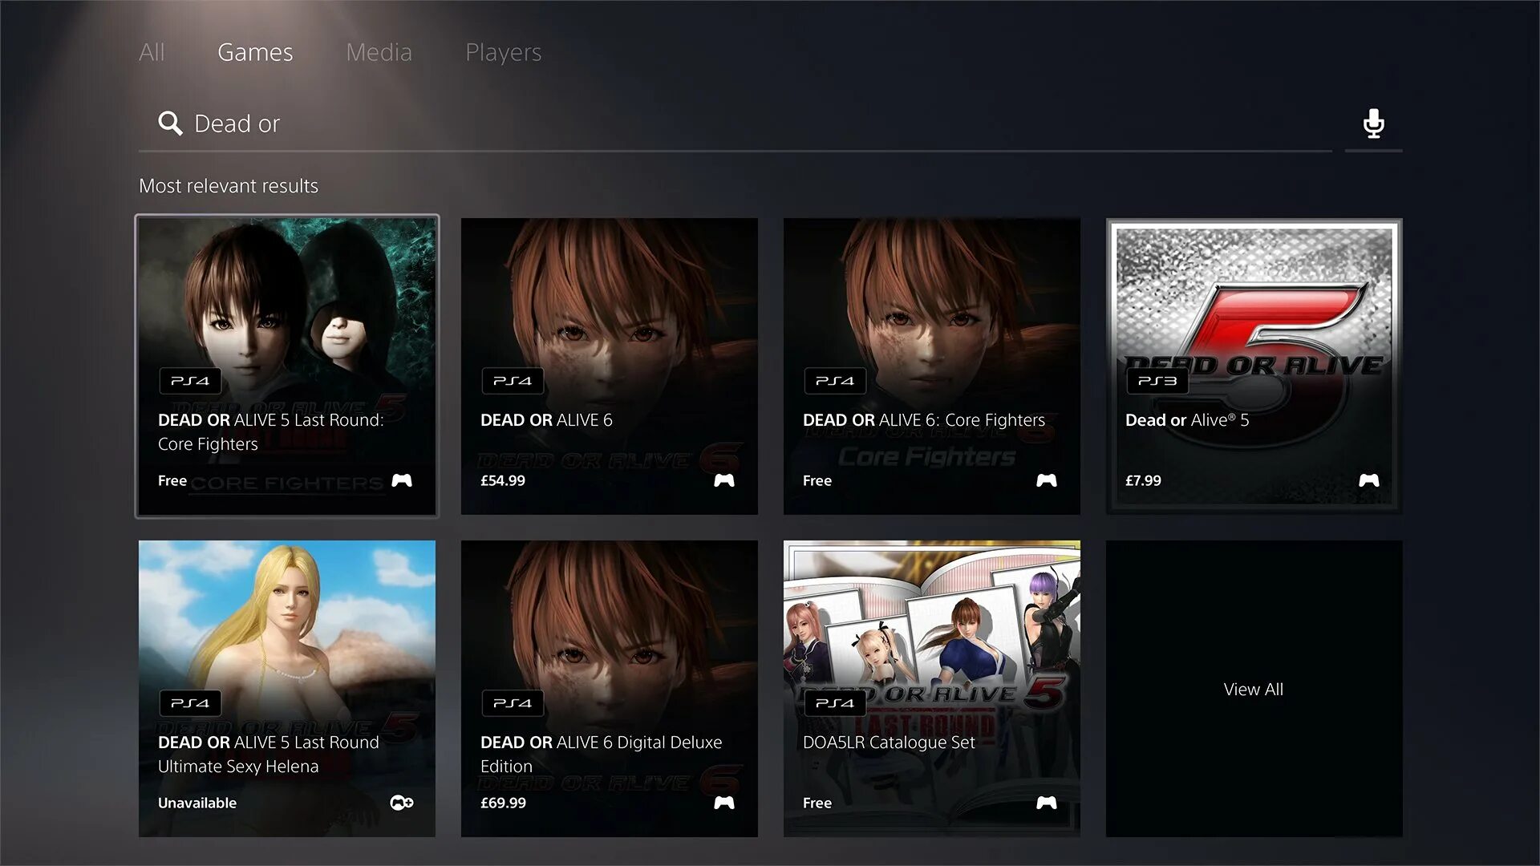Switch to the All tab
Image resolution: width=1540 pixels, height=866 pixels.
point(152,52)
